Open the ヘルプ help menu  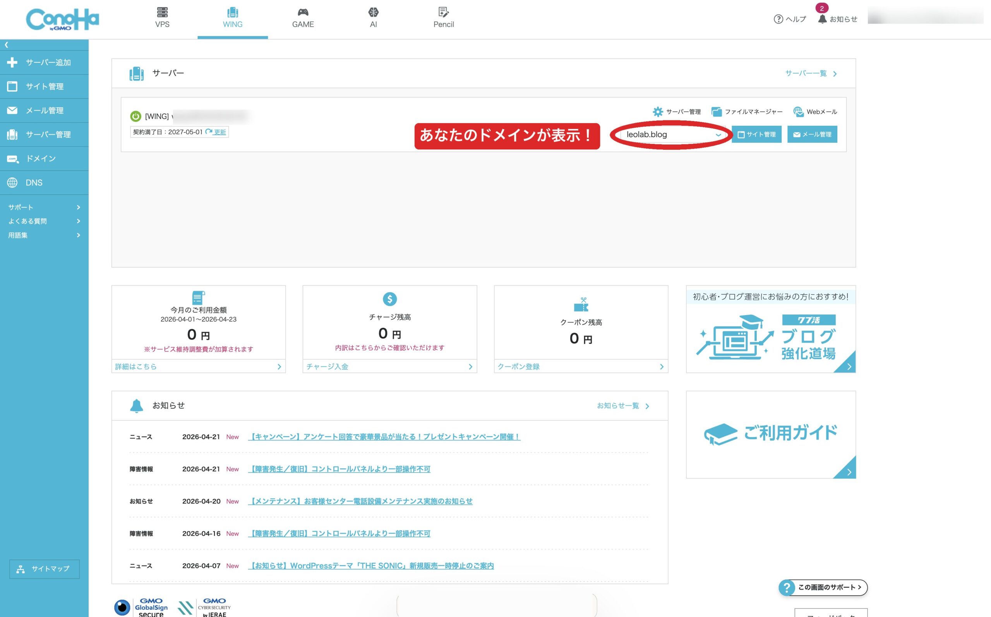point(790,19)
